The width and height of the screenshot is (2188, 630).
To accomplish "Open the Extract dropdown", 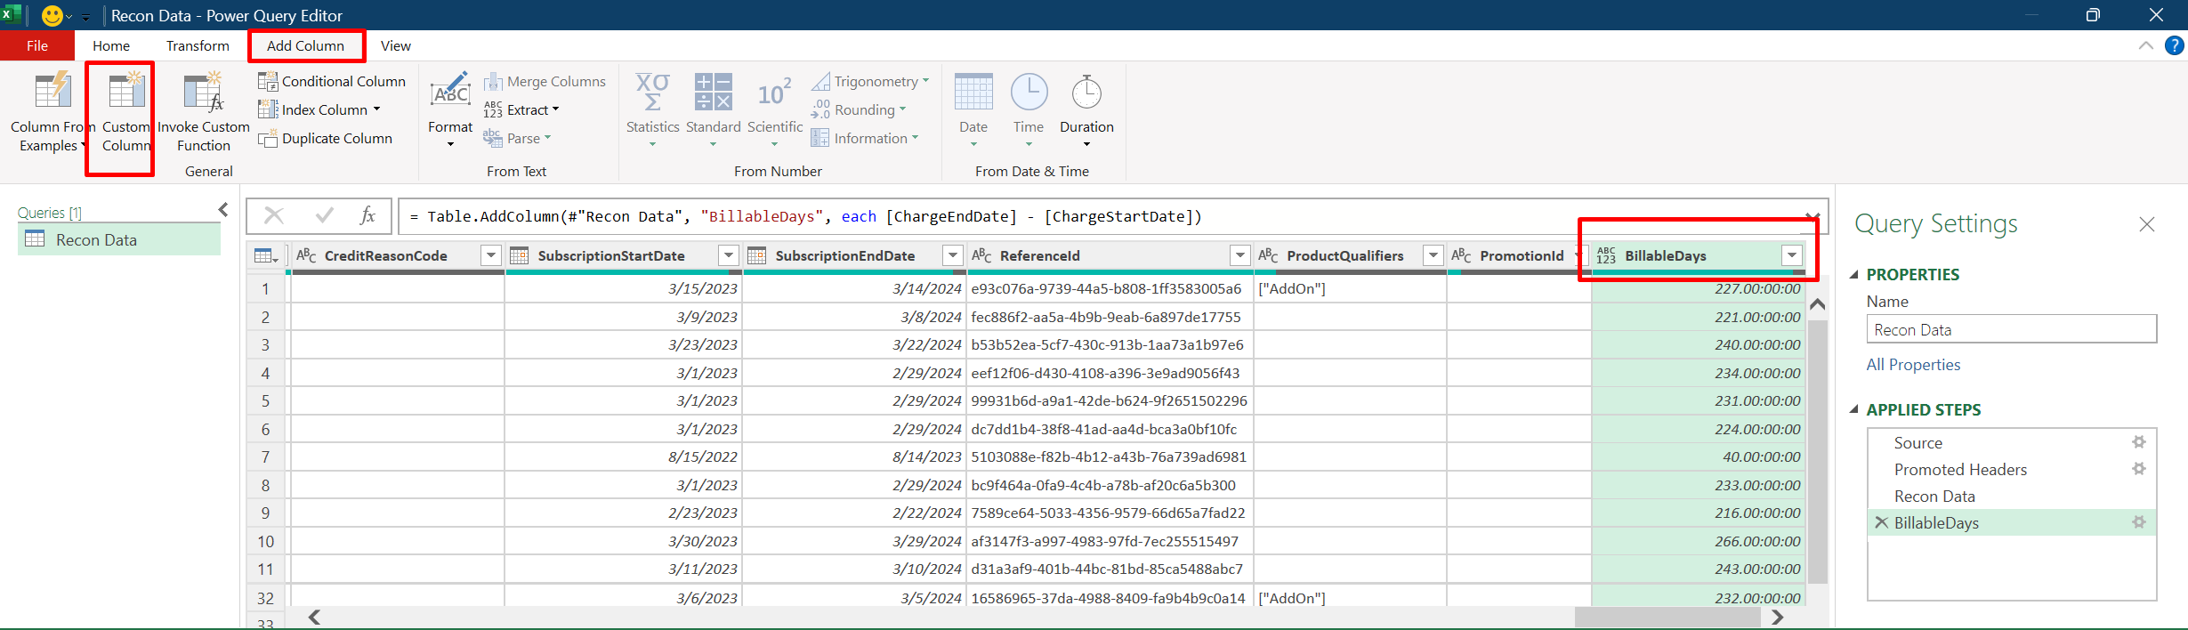I will tap(555, 109).
